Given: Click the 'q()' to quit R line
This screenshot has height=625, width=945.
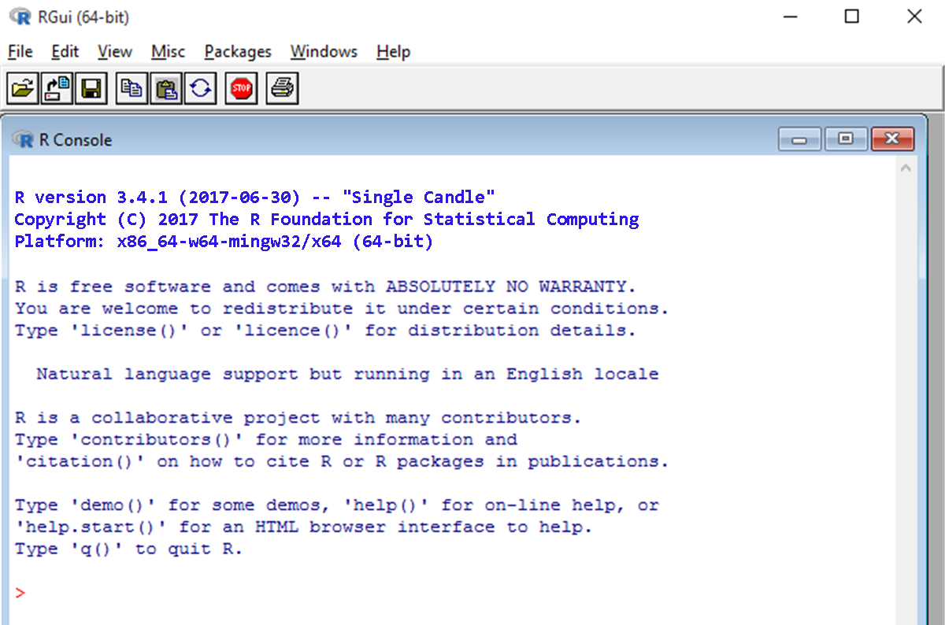Looking at the screenshot, I should (128, 549).
